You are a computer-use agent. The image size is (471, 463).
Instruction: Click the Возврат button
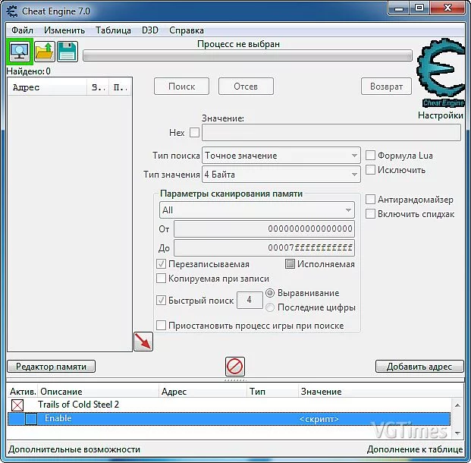386,87
